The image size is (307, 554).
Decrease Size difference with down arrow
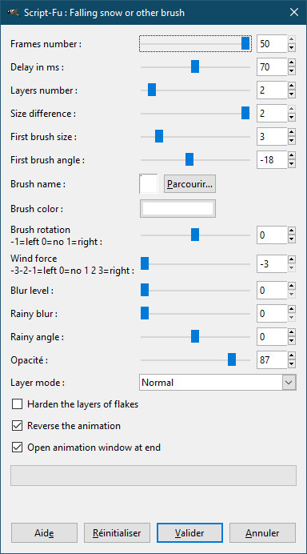(x=292, y=118)
